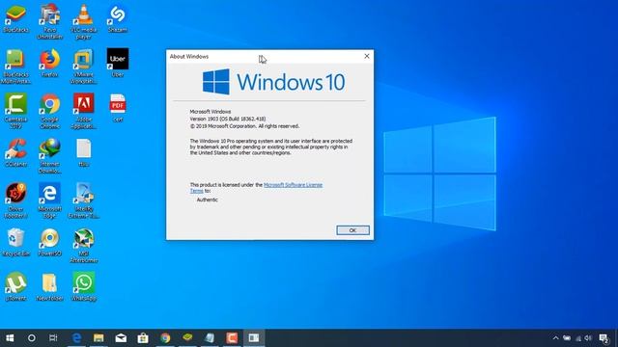Open Chrome from the taskbar
618x347 pixels.
(165, 338)
